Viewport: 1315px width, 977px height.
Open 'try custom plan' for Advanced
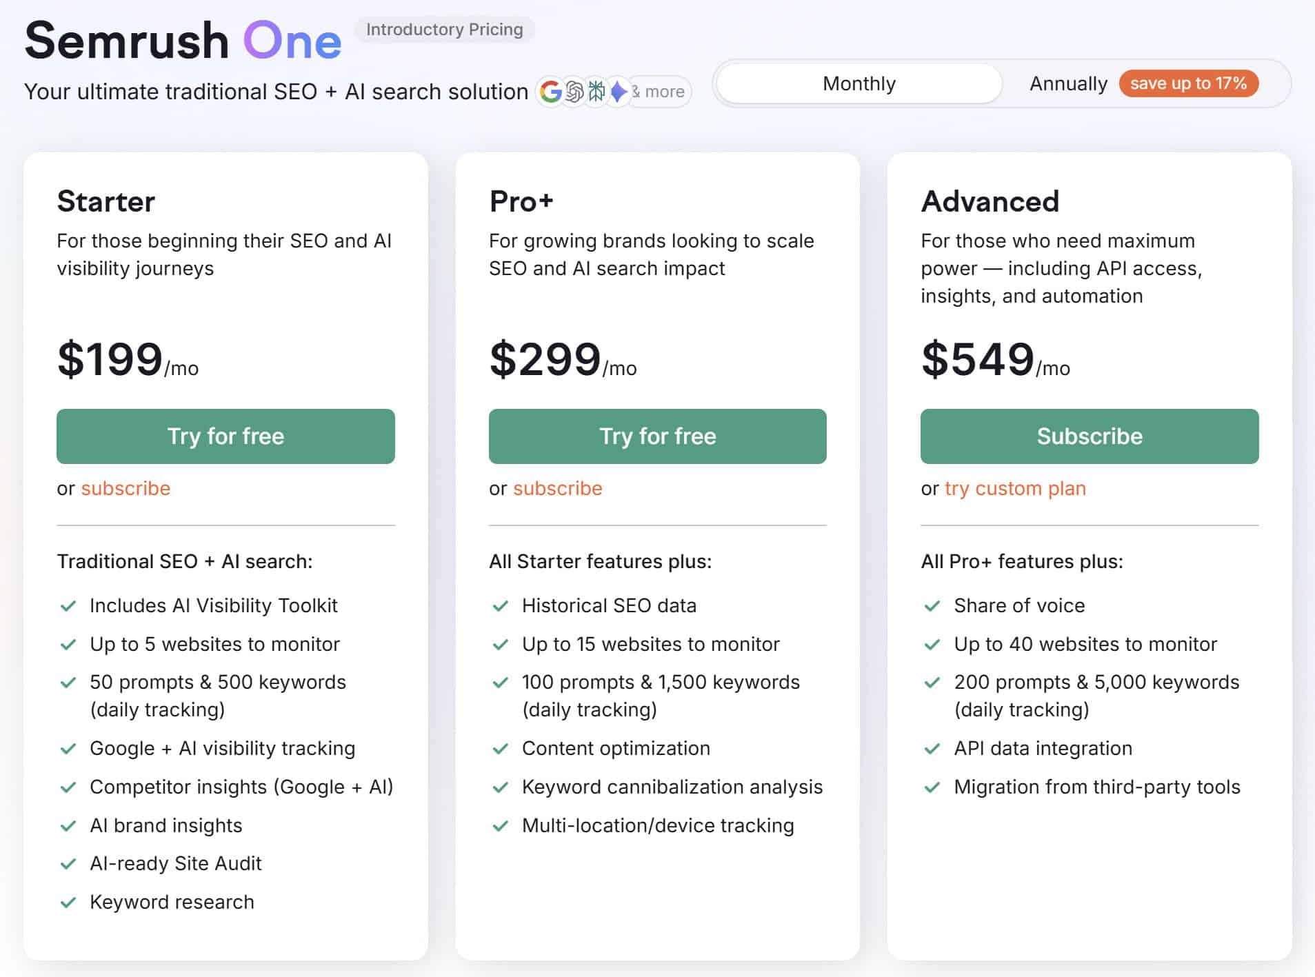point(1014,488)
